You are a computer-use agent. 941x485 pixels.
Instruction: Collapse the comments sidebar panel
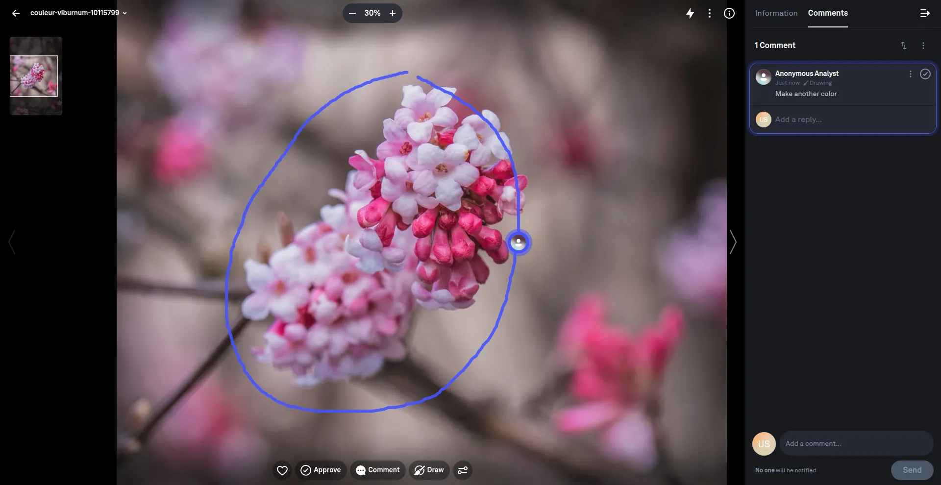tap(924, 13)
